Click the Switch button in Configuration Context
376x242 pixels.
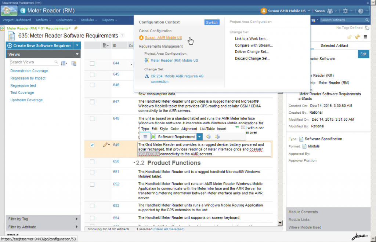(212, 22)
